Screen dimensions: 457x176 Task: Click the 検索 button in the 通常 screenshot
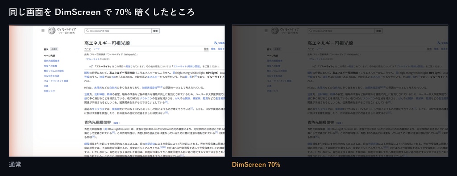[156, 31]
